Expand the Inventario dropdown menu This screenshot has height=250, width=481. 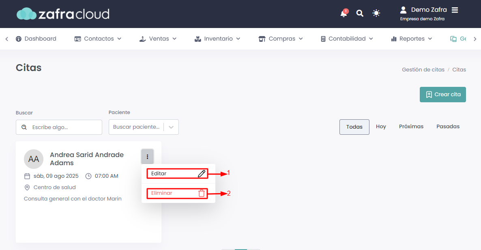tap(217, 39)
